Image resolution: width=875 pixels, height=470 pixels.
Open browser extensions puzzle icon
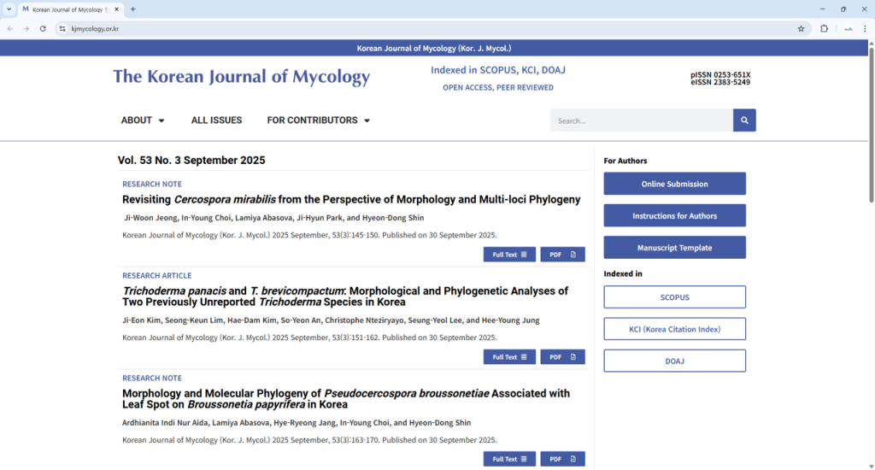click(x=824, y=28)
